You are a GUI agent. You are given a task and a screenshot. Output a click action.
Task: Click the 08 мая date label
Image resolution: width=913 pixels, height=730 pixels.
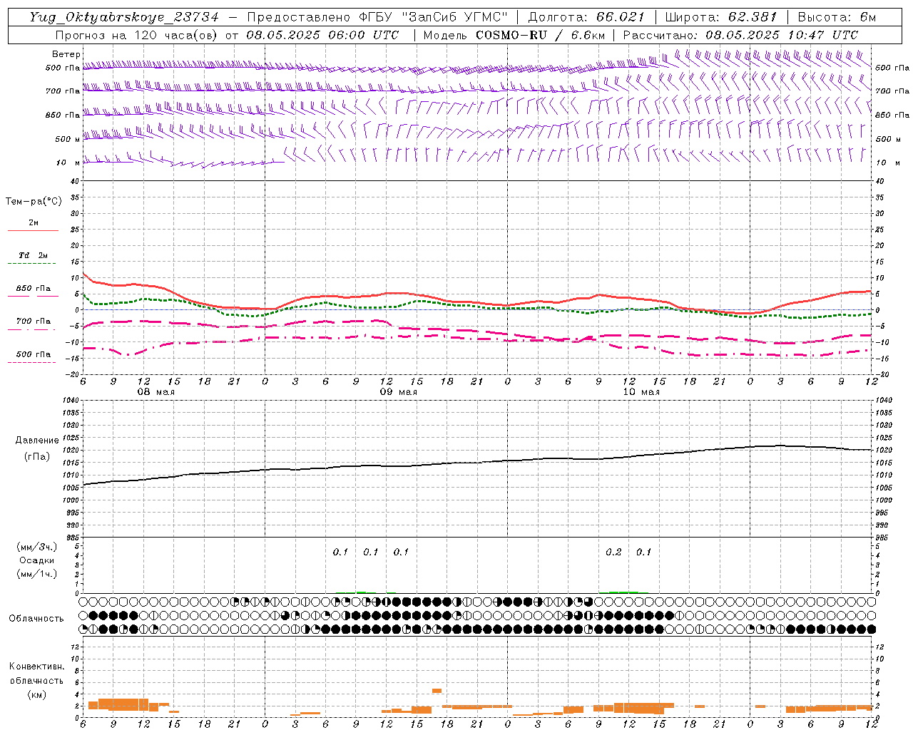(156, 392)
